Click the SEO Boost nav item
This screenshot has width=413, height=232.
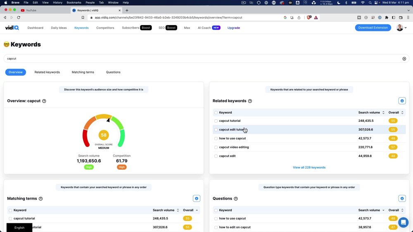[x=168, y=28]
